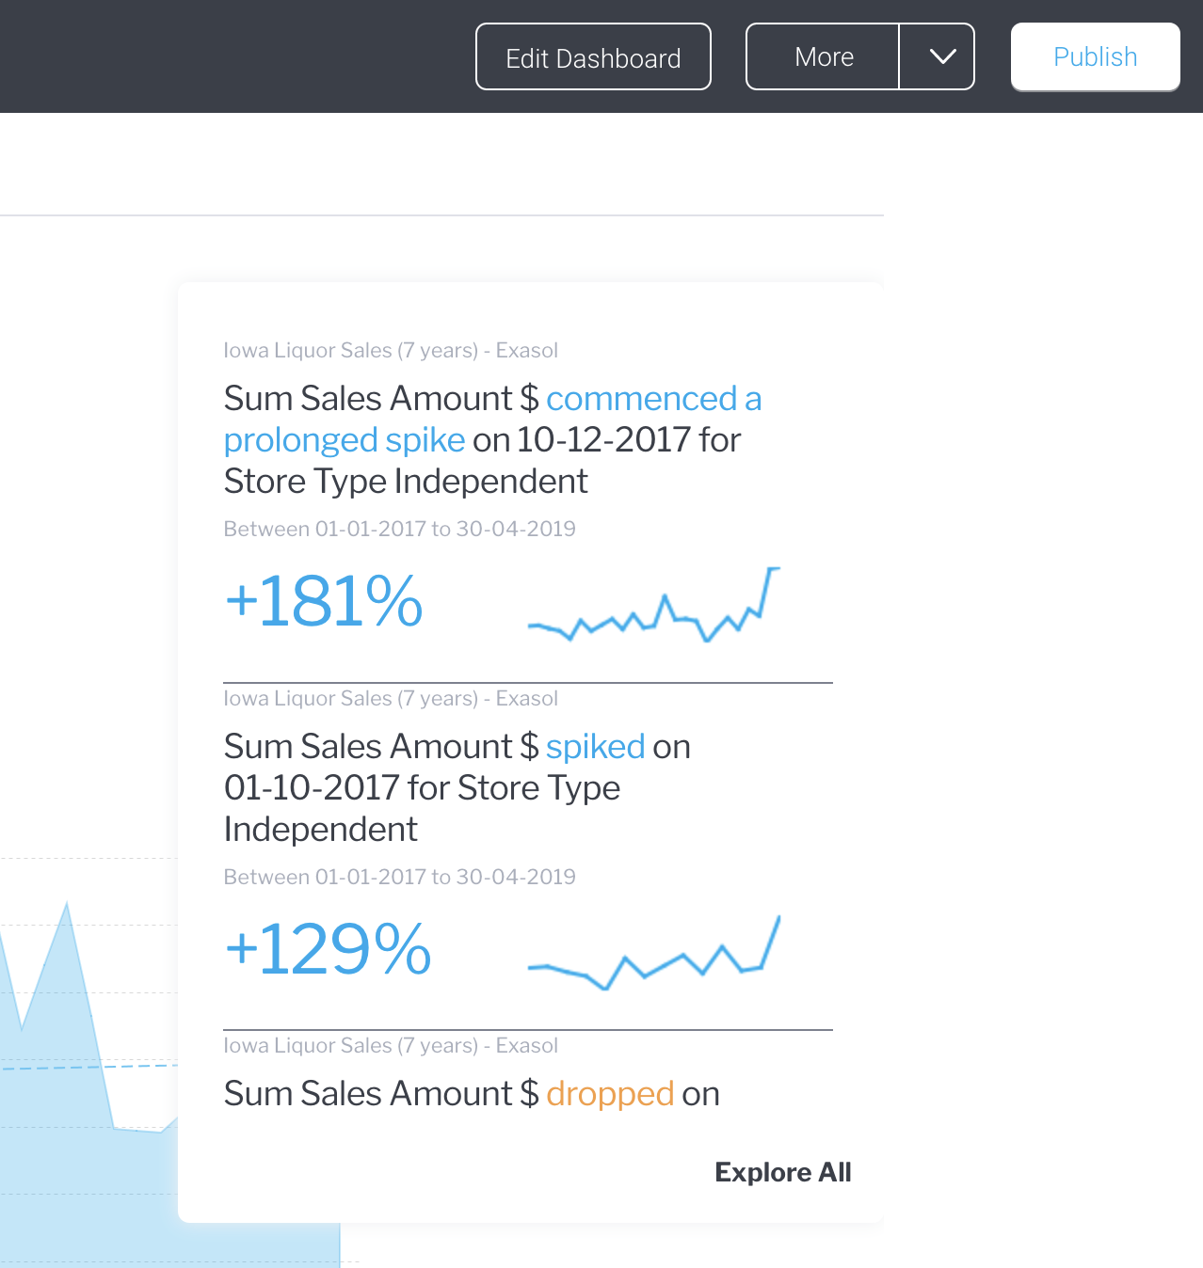Viewport: 1203px width, 1268px height.
Task: Click the peak of the blue area chart
Action: coord(66,908)
